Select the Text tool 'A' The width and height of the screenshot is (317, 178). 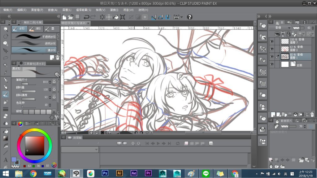tap(6, 160)
